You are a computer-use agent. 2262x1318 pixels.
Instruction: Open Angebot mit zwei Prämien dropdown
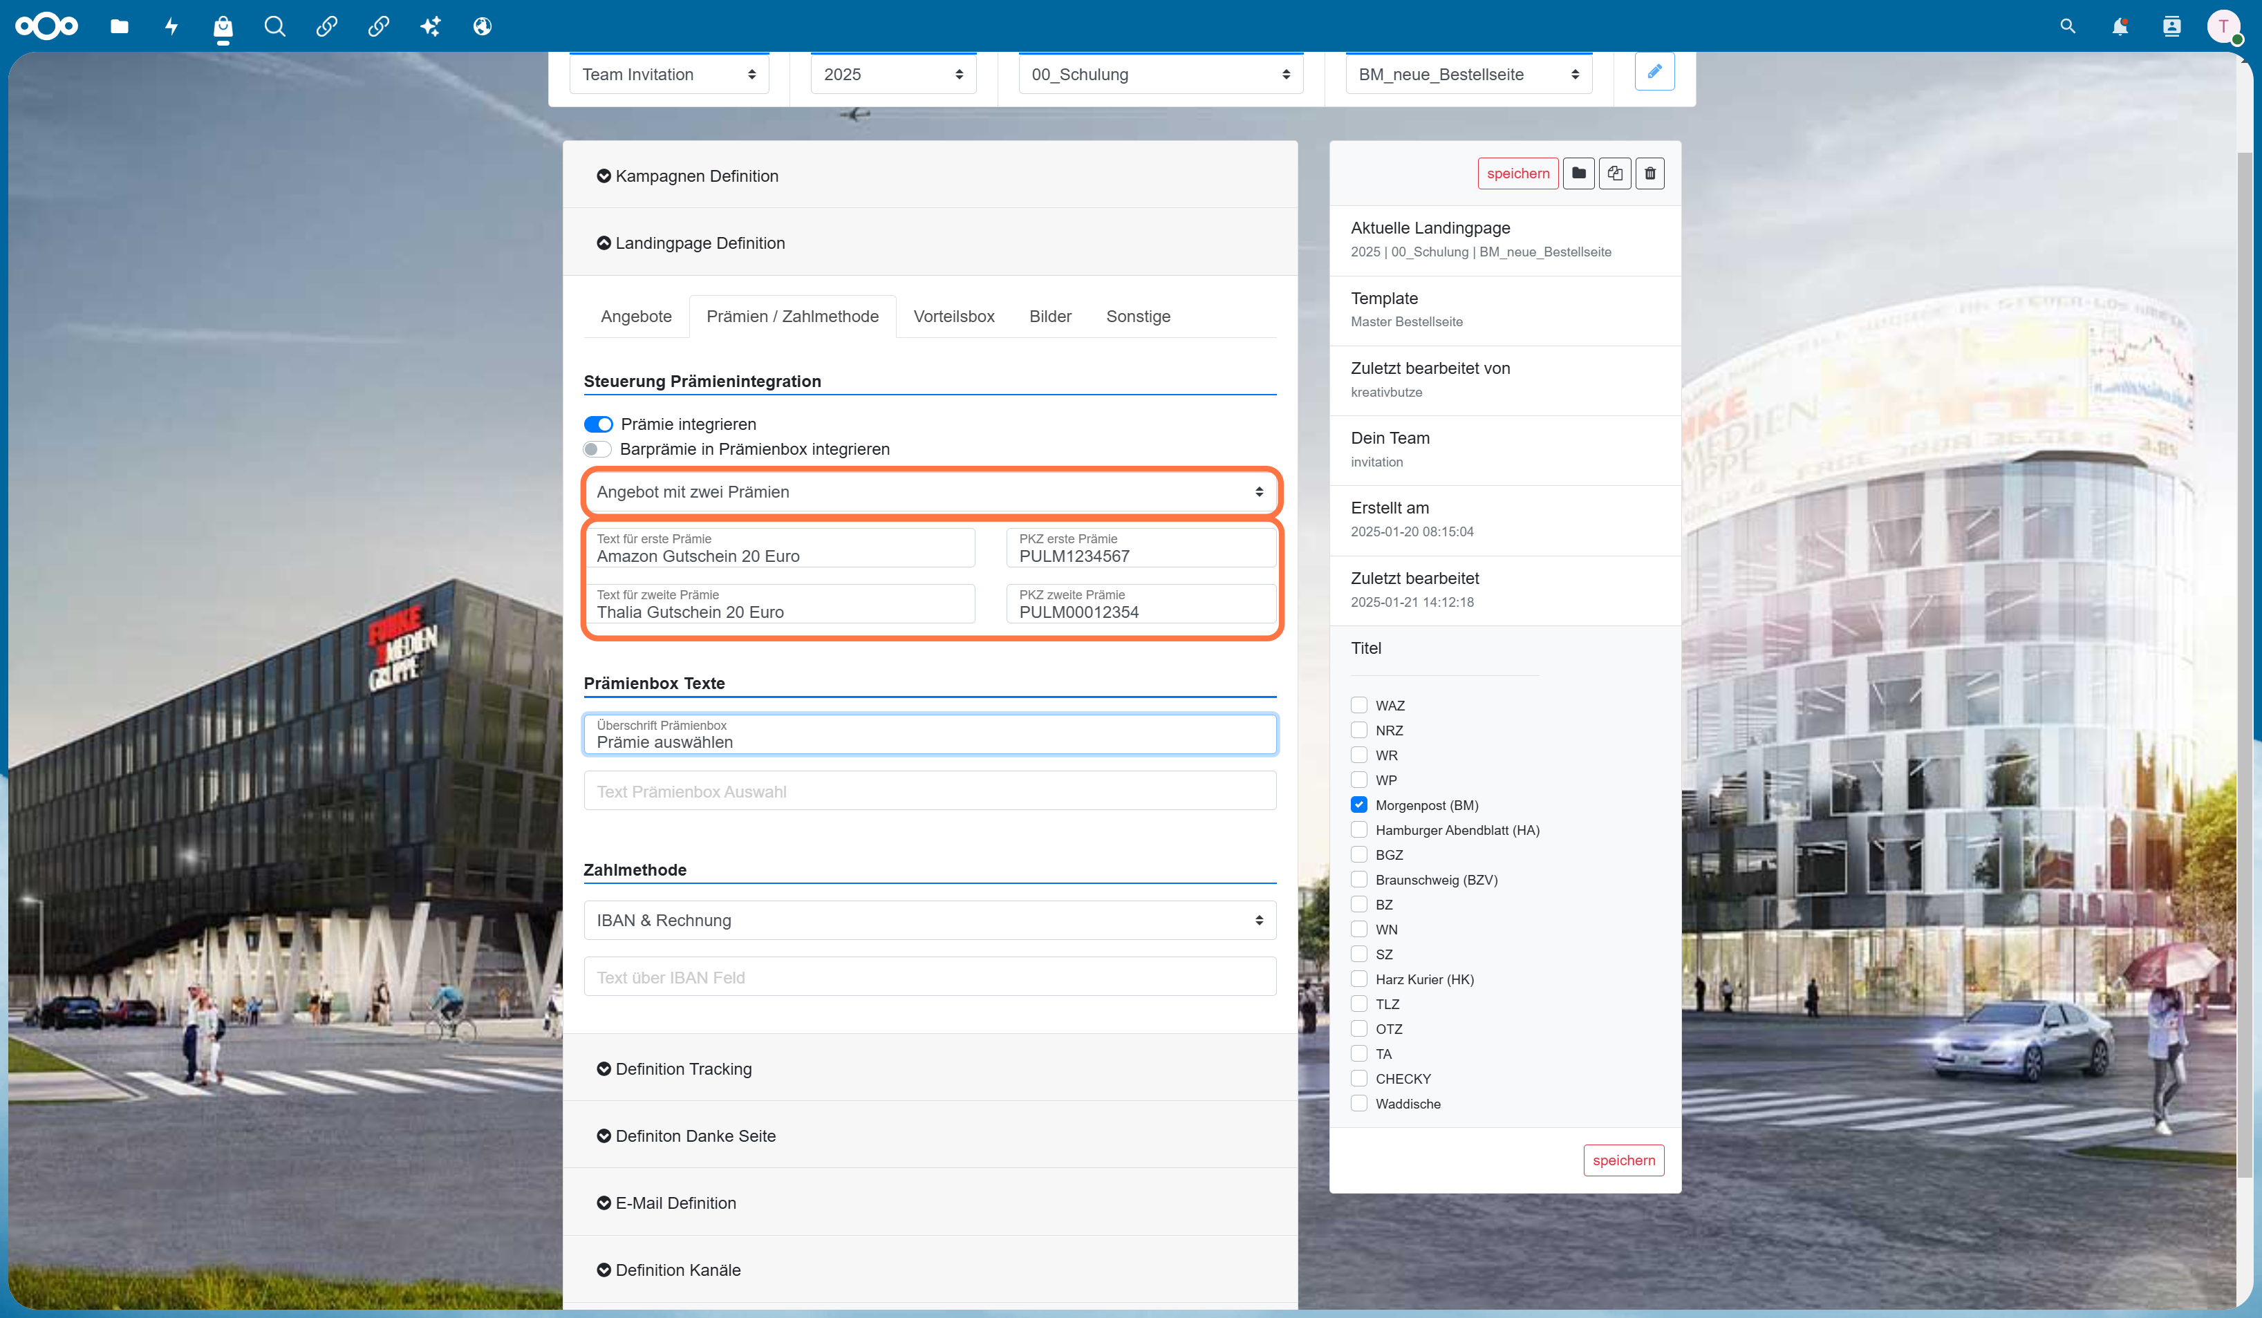point(930,491)
